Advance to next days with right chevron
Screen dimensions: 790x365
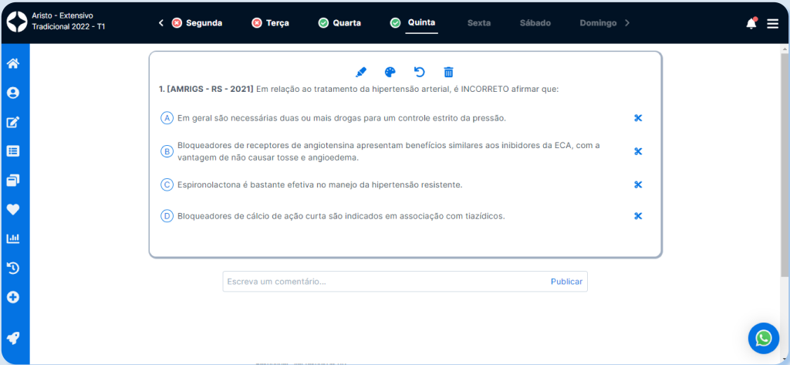tap(627, 23)
